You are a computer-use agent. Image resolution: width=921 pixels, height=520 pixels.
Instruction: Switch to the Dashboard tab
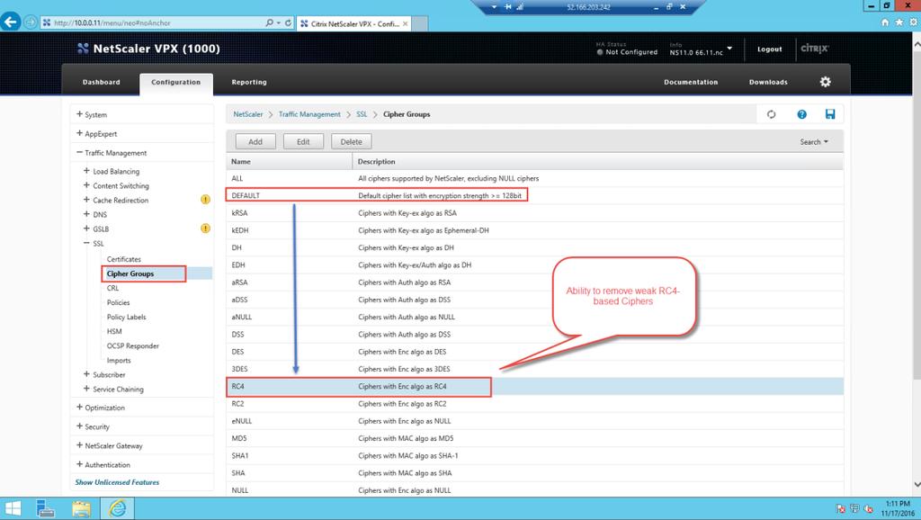pos(101,82)
